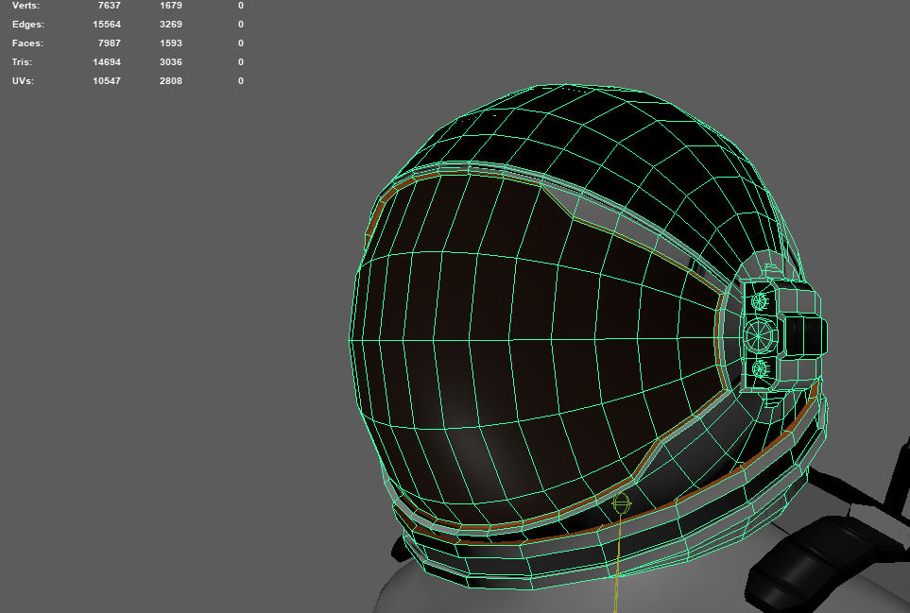This screenshot has height=613, width=910.
Task: Click the Faces: label in the poly count
Action: [x=27, y=43]
